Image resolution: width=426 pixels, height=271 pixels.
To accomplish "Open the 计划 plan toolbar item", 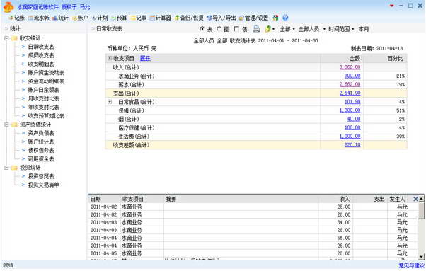I will coord(100,18).
